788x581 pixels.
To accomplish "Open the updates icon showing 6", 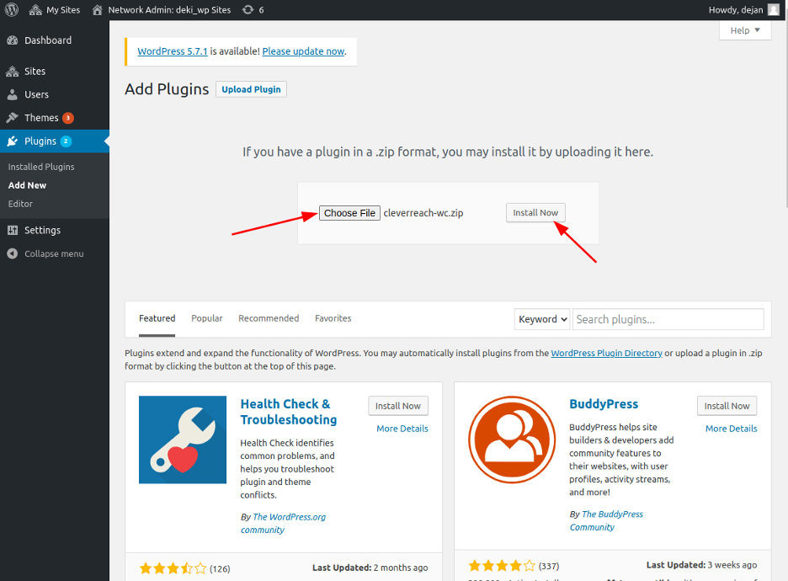I will (x=253, y=10).
